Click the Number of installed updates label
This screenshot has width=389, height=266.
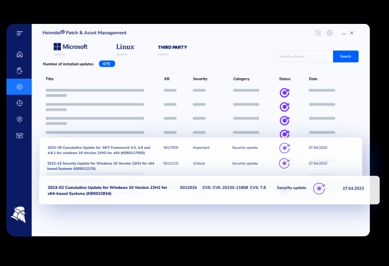(68, 64)
